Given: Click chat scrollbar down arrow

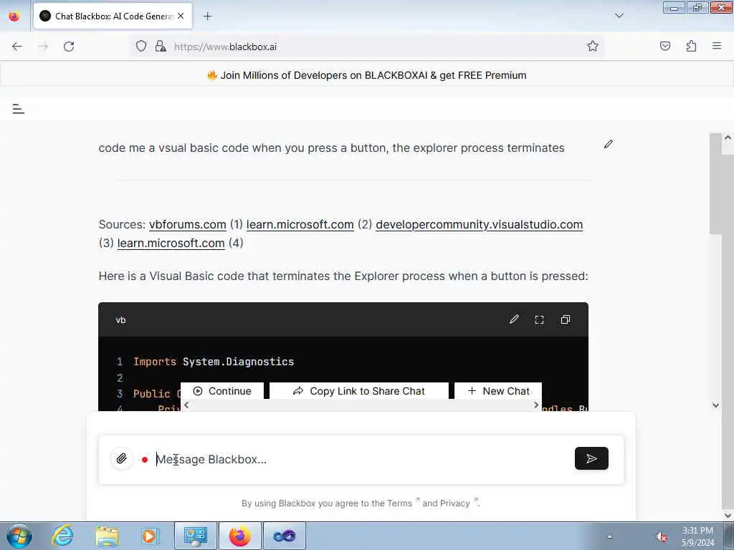Looking at the screenshot, I should 715,405.
